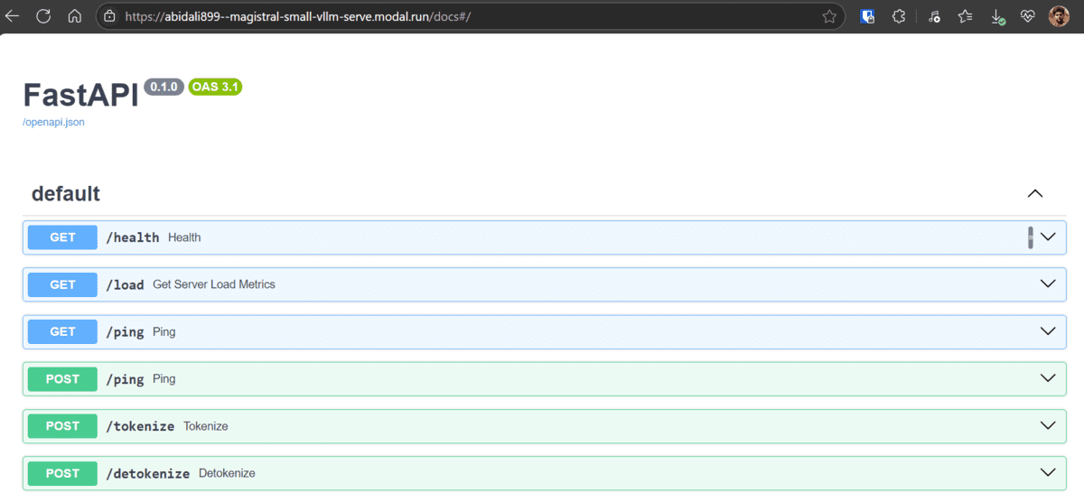View site info via the padlock icon
The width and height of the screenshot is (1084, 502).
pos(109,16)
